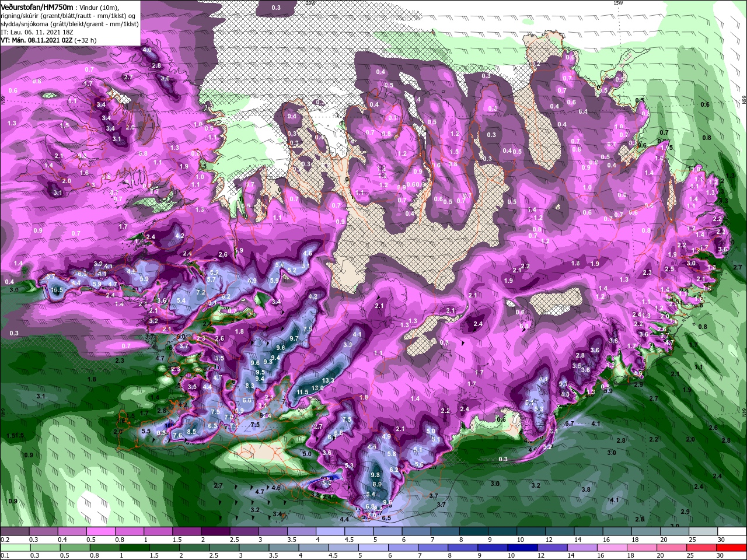Select the dark teal swatch labeled 8 in the upper legend

point(474,532)
